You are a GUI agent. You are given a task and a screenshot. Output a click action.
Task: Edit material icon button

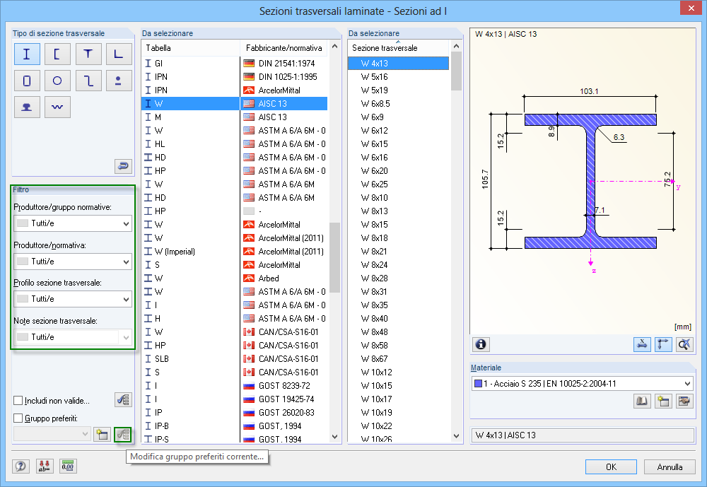(x=684, y=401)
